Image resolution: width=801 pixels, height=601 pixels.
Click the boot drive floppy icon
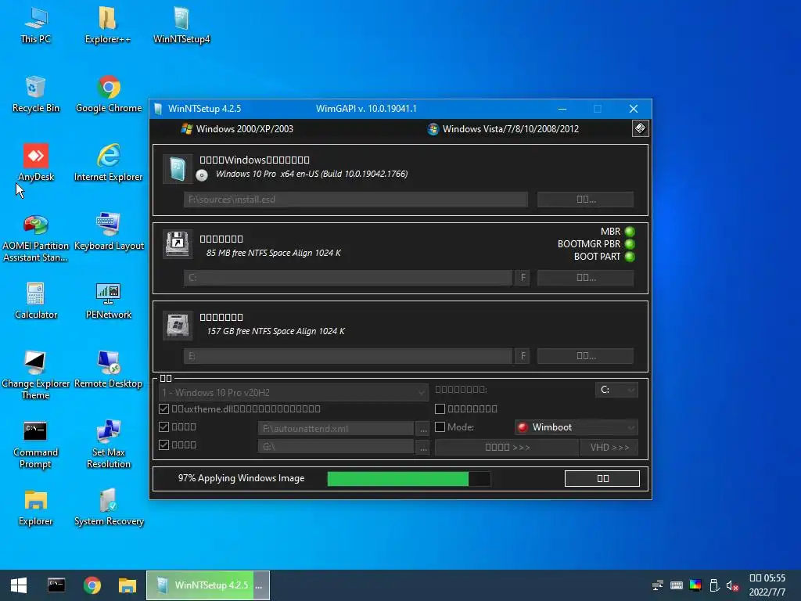point(178,244)
